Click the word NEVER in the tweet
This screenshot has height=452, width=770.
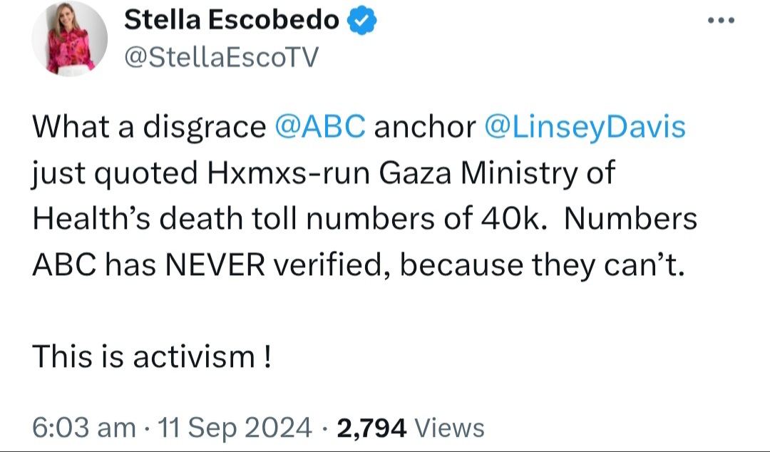pos(215,264)
